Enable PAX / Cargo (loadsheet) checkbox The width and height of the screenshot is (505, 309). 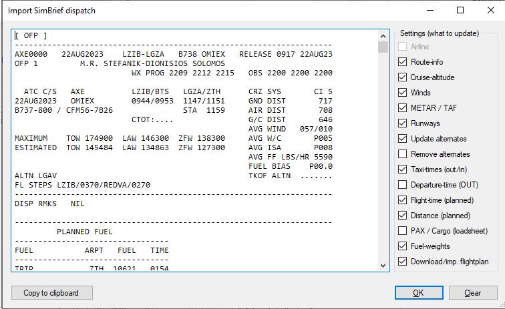(x=402, y=231)
